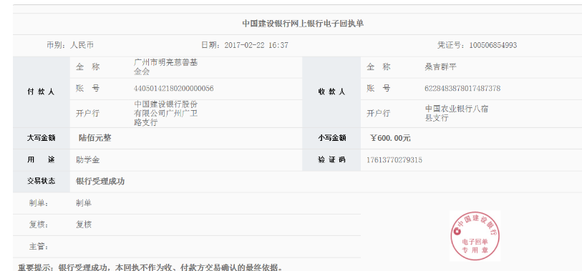Select payee account 6228483878017487378
Viewport: 582px width, 271px height.
tap(462, 89)
